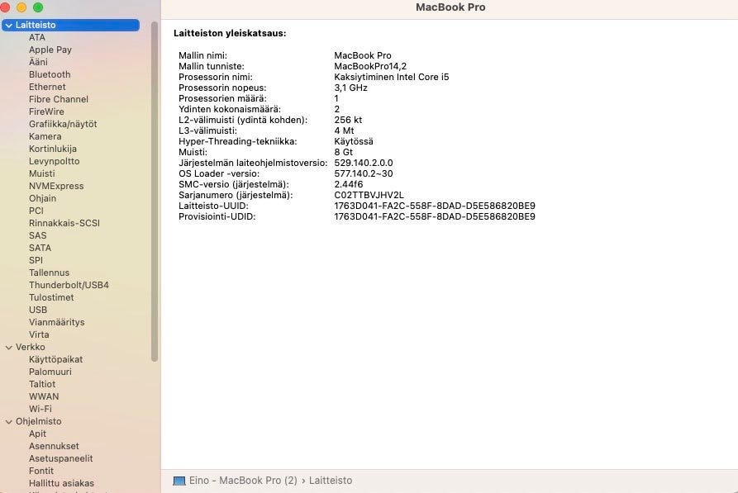Collapse the Verkko section chevron
The width and height of the screenshot is (738, 493).
8,347
